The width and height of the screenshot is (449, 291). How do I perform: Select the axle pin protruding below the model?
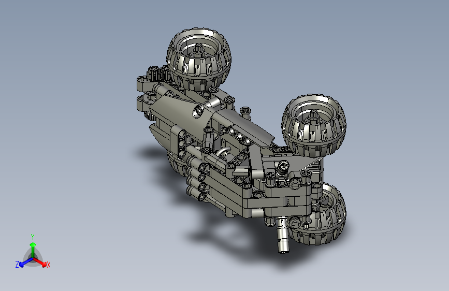coord(283,235)
